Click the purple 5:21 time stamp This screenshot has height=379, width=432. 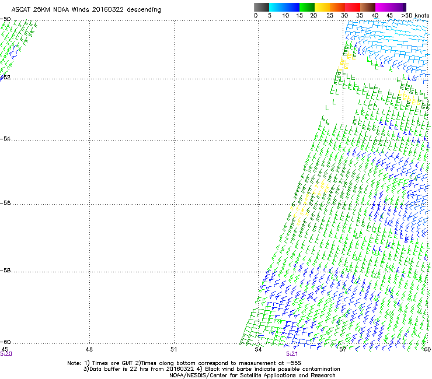(x=292, y=354)
